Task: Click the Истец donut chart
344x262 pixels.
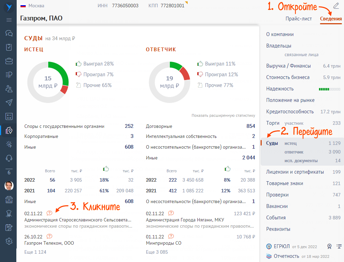Action: tap(48, 82)
